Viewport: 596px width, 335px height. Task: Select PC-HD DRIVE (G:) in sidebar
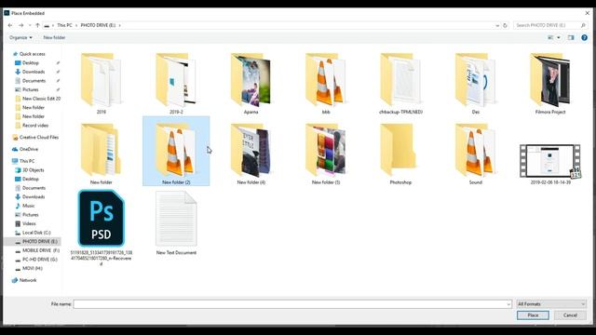coord(39,260)
